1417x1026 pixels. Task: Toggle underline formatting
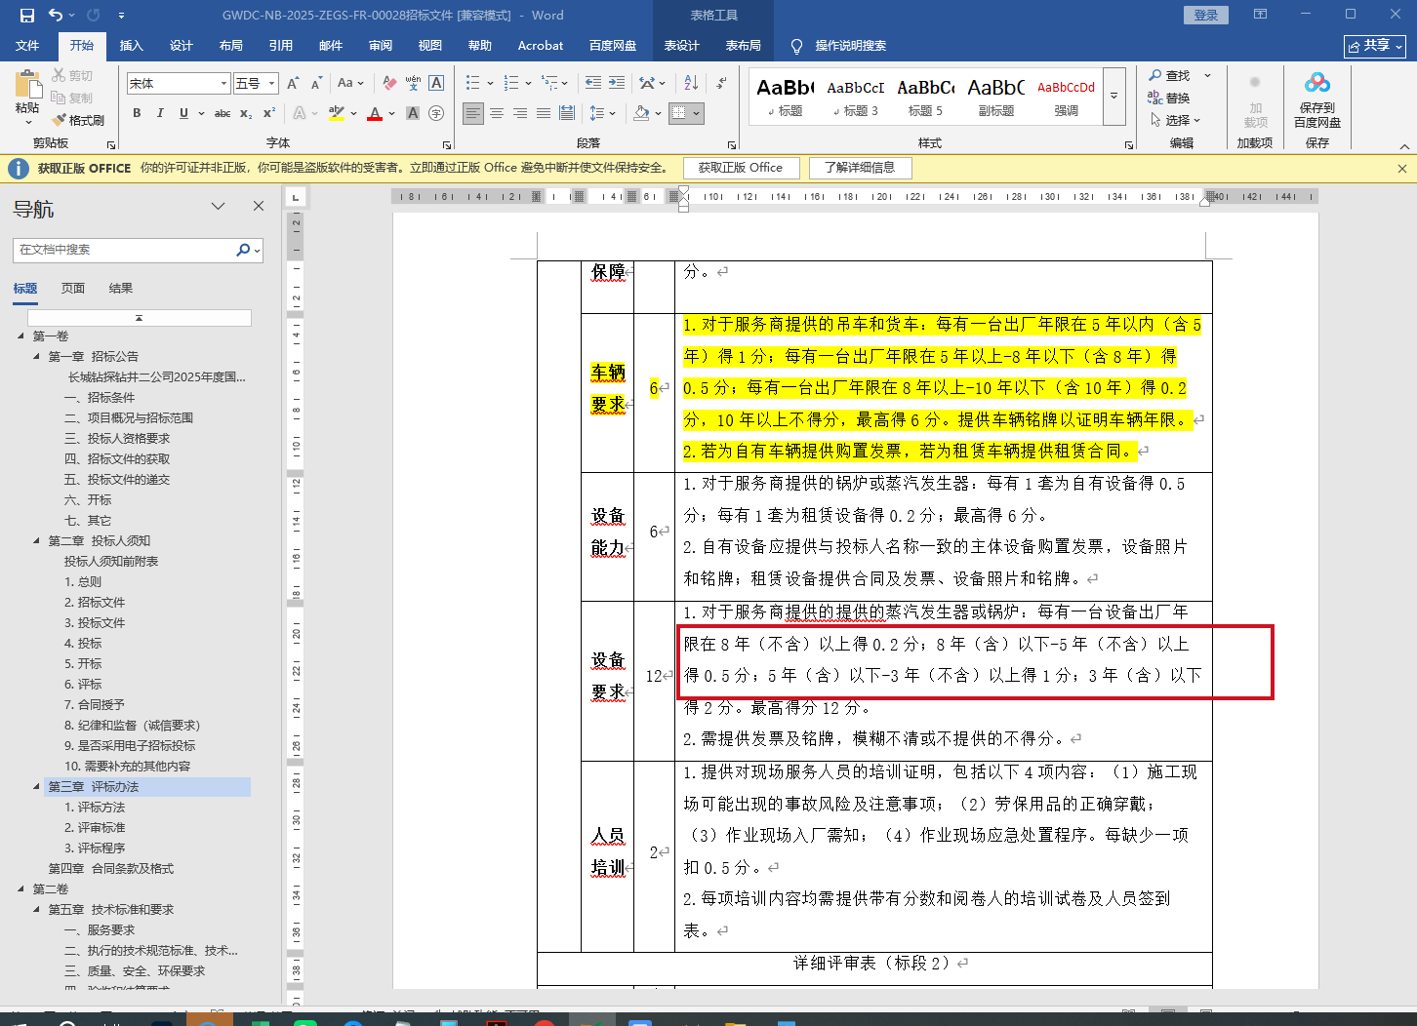[183, 113]
